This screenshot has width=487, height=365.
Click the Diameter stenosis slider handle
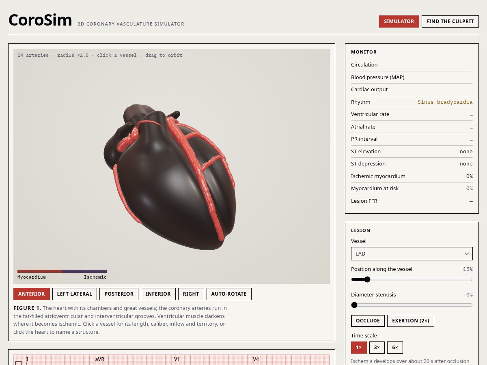(x=354, y=305)
